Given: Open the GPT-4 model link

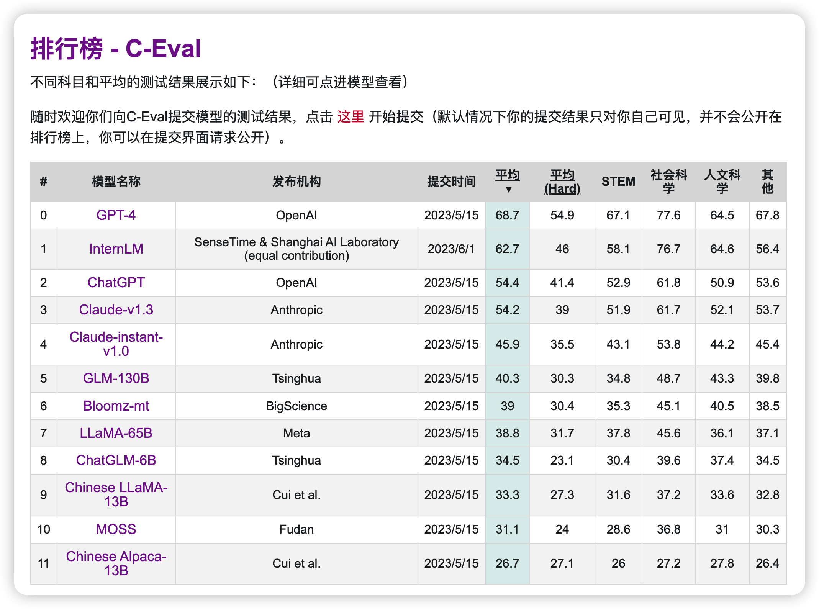Looking at the screenshot, I should 116,215.
